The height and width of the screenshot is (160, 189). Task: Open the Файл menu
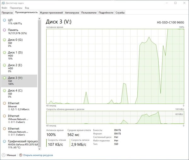click(x=4, y=8)
